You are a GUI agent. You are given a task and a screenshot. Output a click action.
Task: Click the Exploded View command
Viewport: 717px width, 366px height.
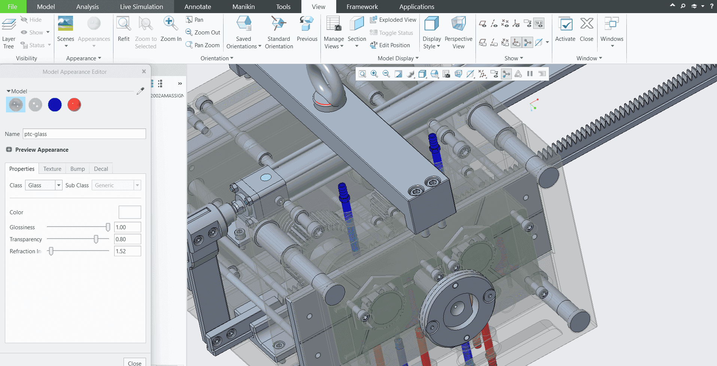coord(393,20)
